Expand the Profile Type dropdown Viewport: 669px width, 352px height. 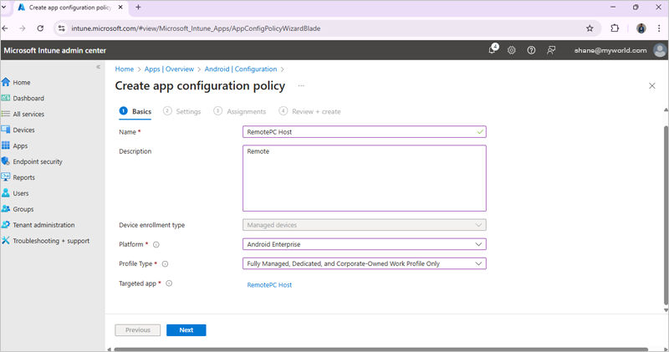point(364,263)
